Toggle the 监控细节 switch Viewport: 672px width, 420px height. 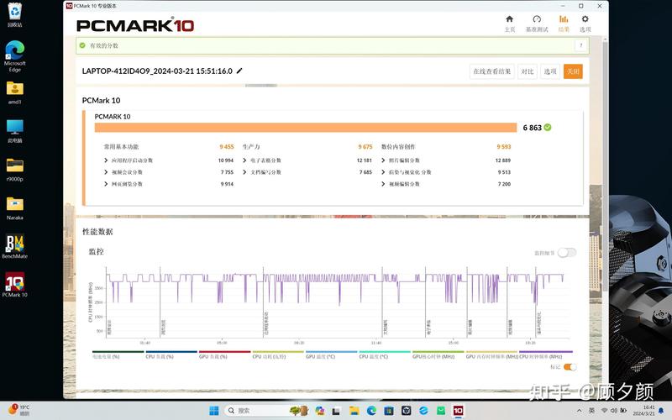point(567,252)
